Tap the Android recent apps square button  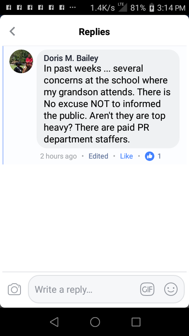point(136,322)
